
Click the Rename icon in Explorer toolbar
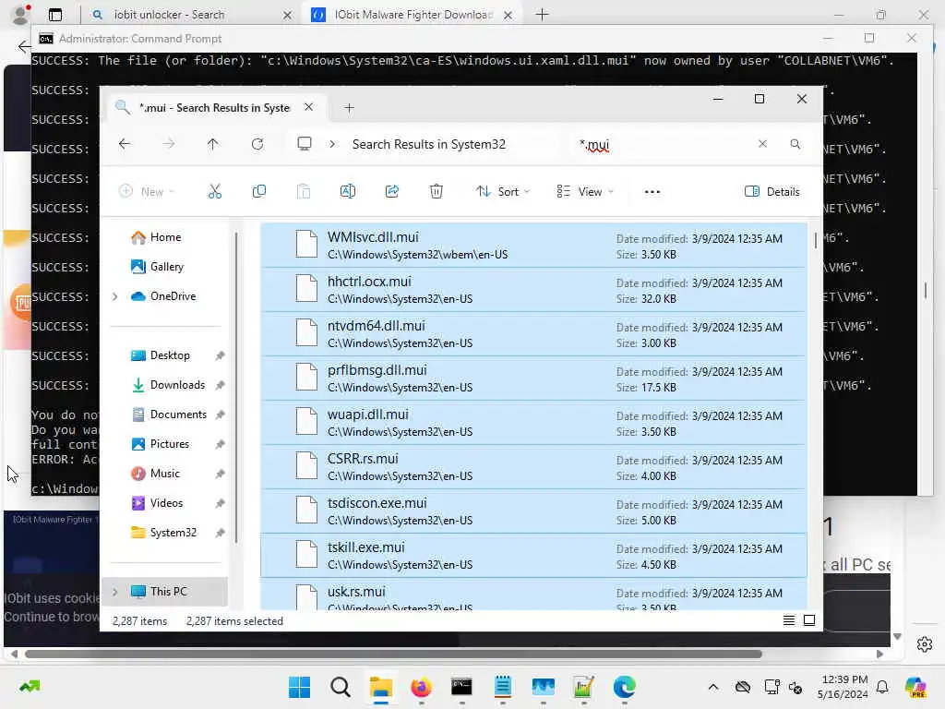click(348, 192)
